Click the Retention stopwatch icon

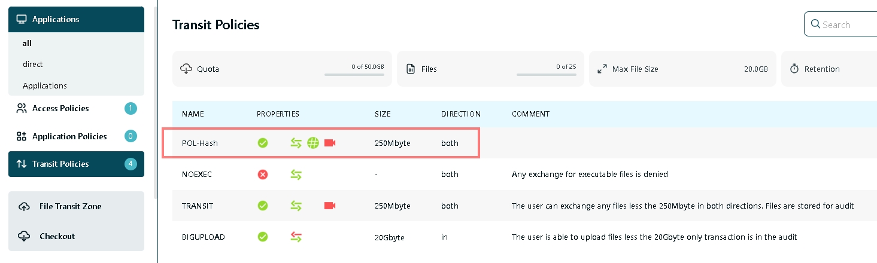click(x=794, y=69)
